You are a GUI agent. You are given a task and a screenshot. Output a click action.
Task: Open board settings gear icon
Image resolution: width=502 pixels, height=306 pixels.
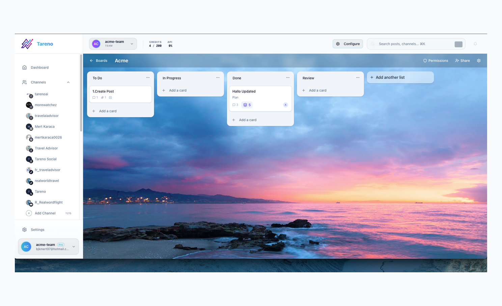[479, 61]
